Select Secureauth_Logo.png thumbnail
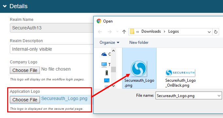Screen dimensions: 223x118 [139, 69]
